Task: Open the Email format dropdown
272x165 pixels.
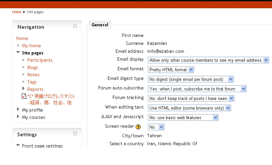Action: pos(171,70)
